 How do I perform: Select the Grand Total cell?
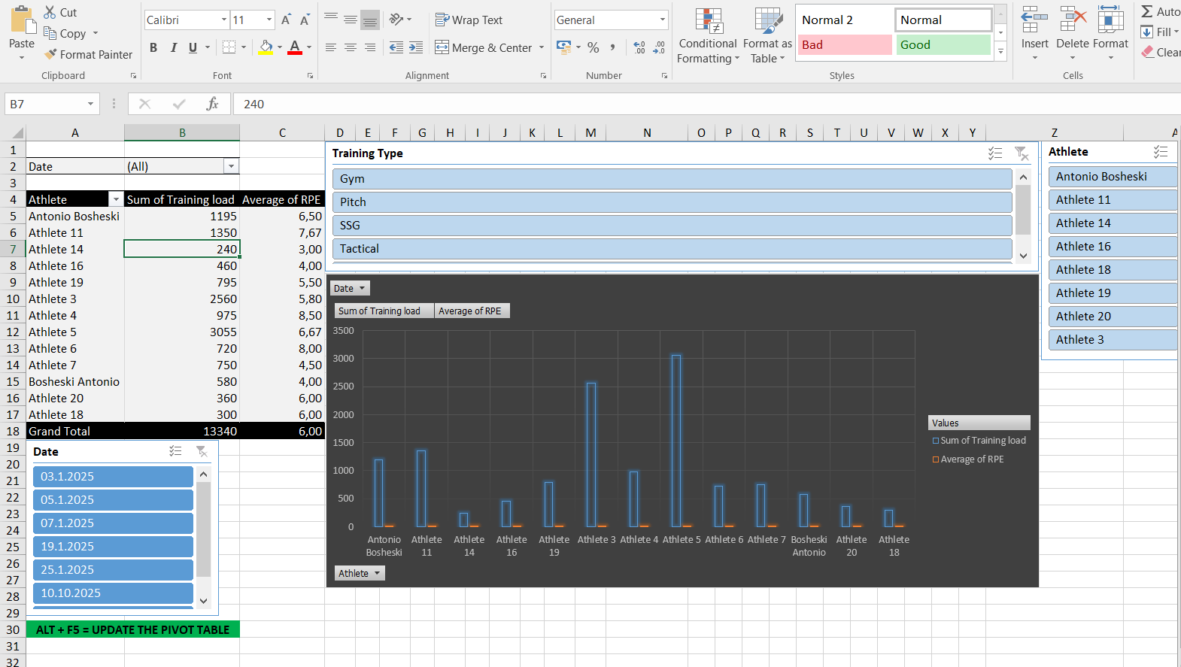pyautogui.click(x=75, y=431)
